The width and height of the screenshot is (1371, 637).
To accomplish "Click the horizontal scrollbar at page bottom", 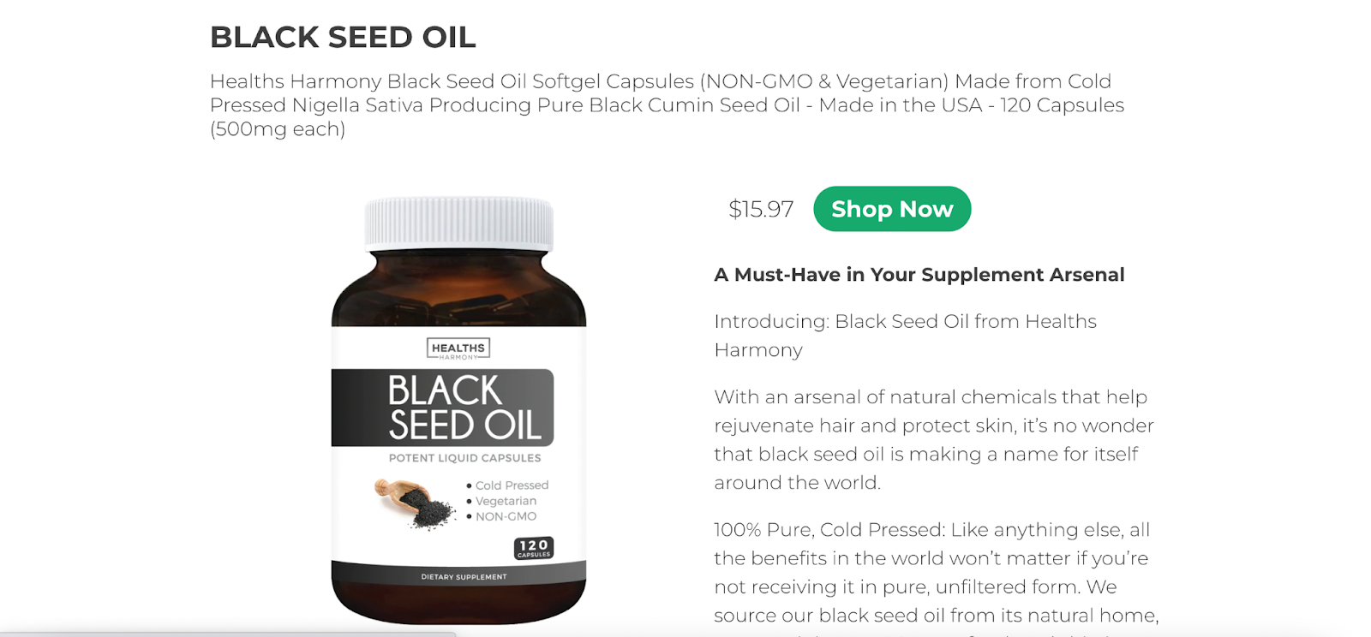I will click(228, 634).
